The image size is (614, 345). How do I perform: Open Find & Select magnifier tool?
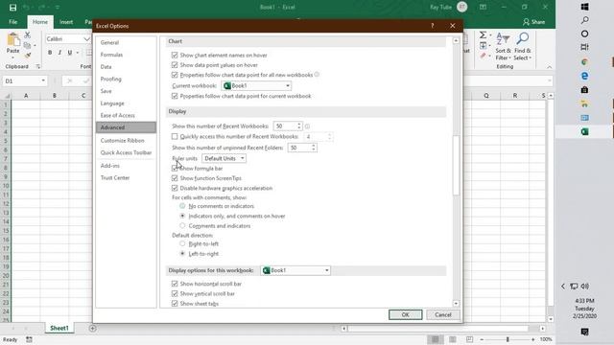[x=522, y=46]
